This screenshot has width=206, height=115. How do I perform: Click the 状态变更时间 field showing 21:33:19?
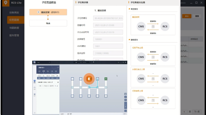click(x=108, y=32)
